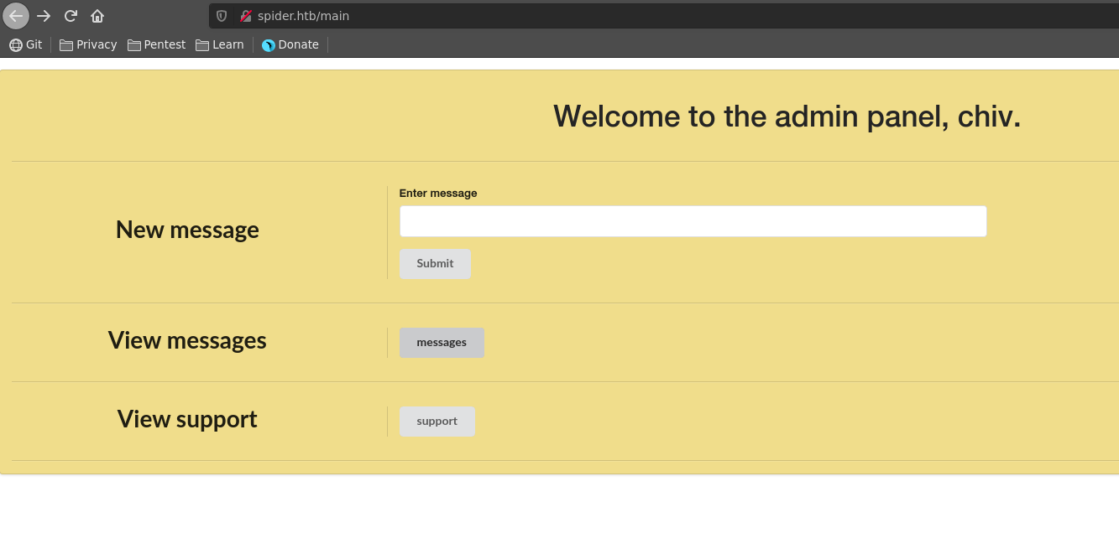Click the 'View messages' section heading

click(x=187, y=340)
